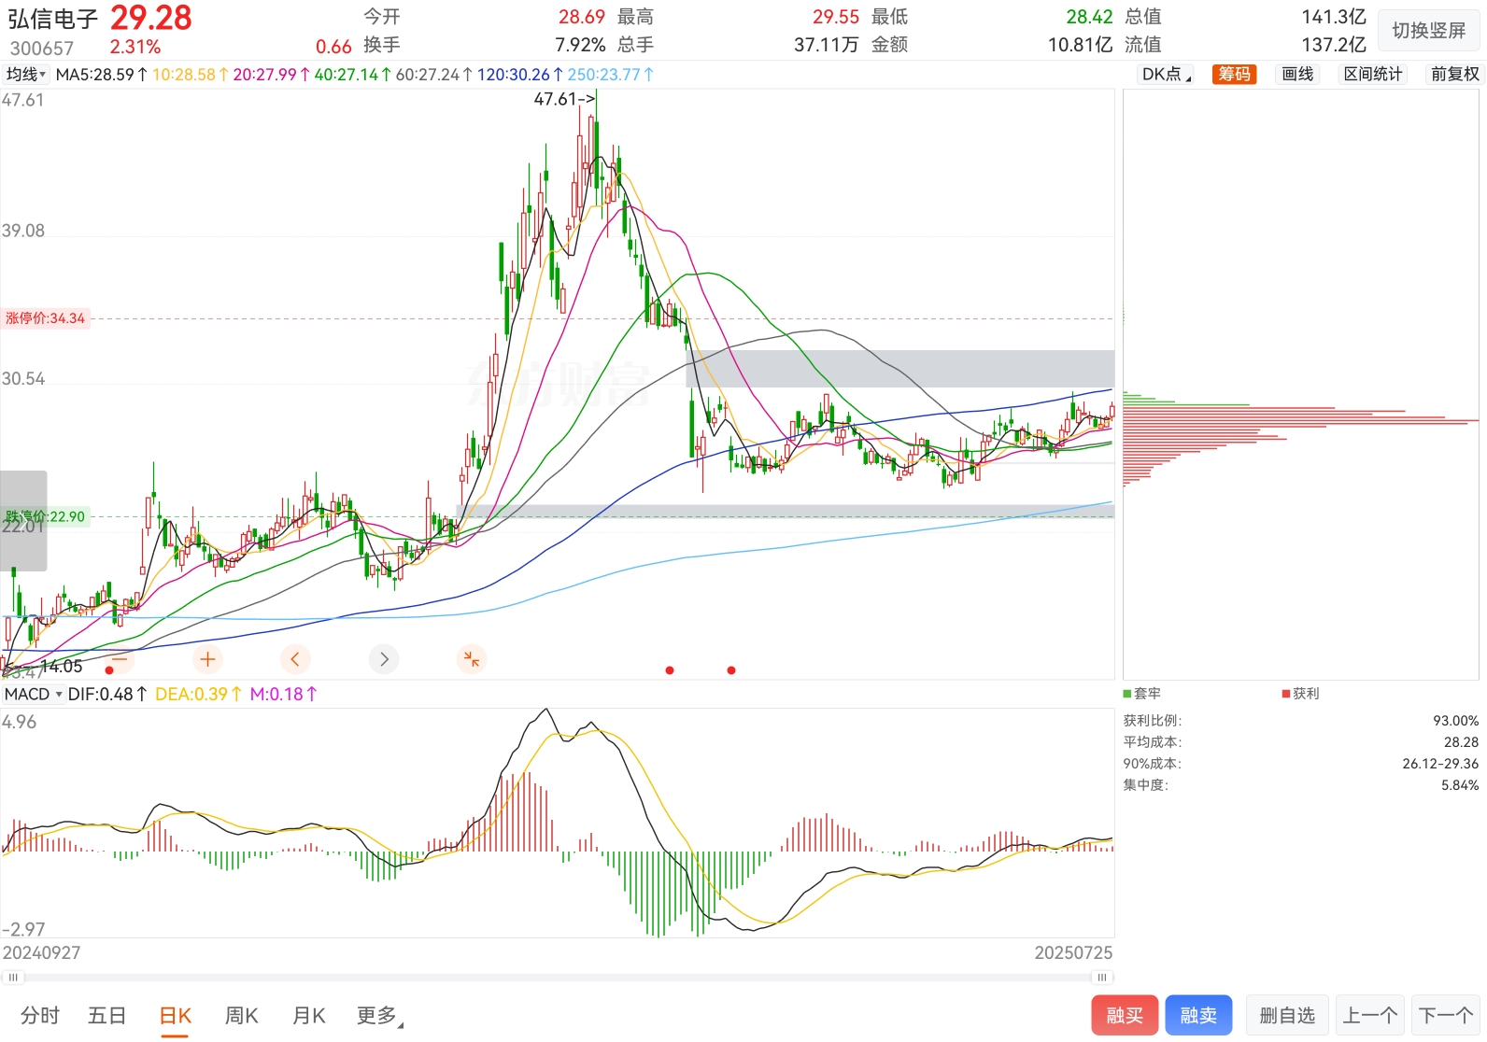The height and width of the screenshot is (1042, 1487).
Task: Switch to the 分时 tab
Action: pos(40,1015)
